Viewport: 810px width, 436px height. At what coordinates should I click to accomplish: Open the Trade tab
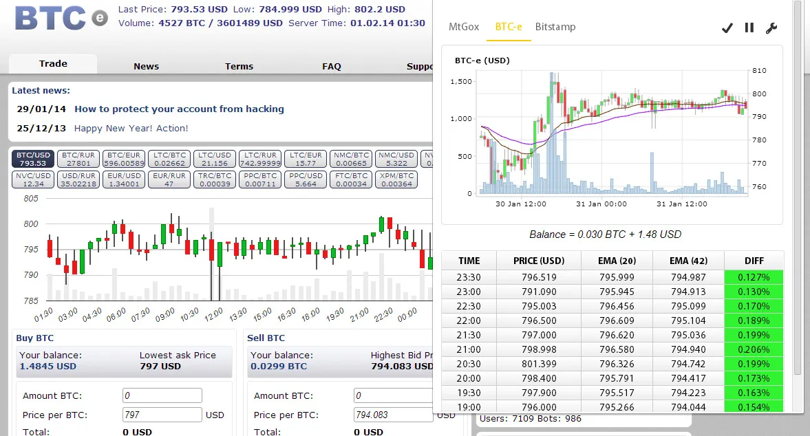pyautogui.click(x=53, y=63)
